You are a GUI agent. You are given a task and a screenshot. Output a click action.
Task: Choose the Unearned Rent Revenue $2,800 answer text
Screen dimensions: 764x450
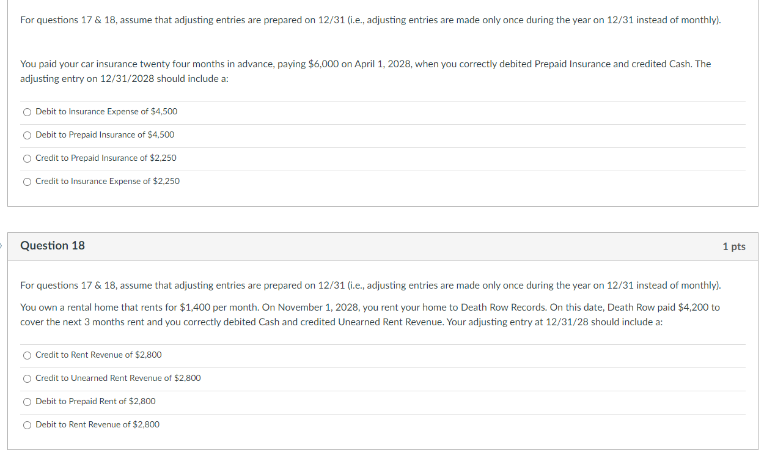118,378
